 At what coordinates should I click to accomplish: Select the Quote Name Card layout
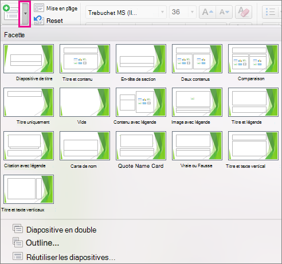(141, 145)
